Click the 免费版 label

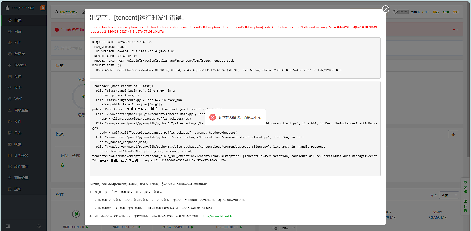coord(415,12)
